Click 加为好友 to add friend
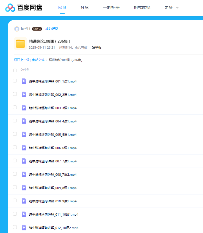Screen dimensions: 203x233 [52, 29]
